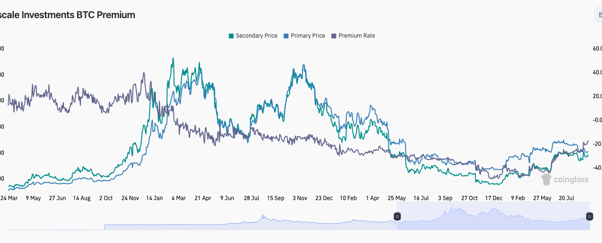Click the 9 Feb date label
The image size is (602, 243).
pos(517,198)
